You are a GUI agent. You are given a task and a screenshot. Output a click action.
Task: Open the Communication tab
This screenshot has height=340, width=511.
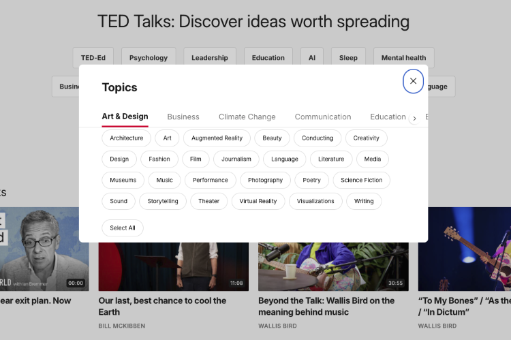323,117
